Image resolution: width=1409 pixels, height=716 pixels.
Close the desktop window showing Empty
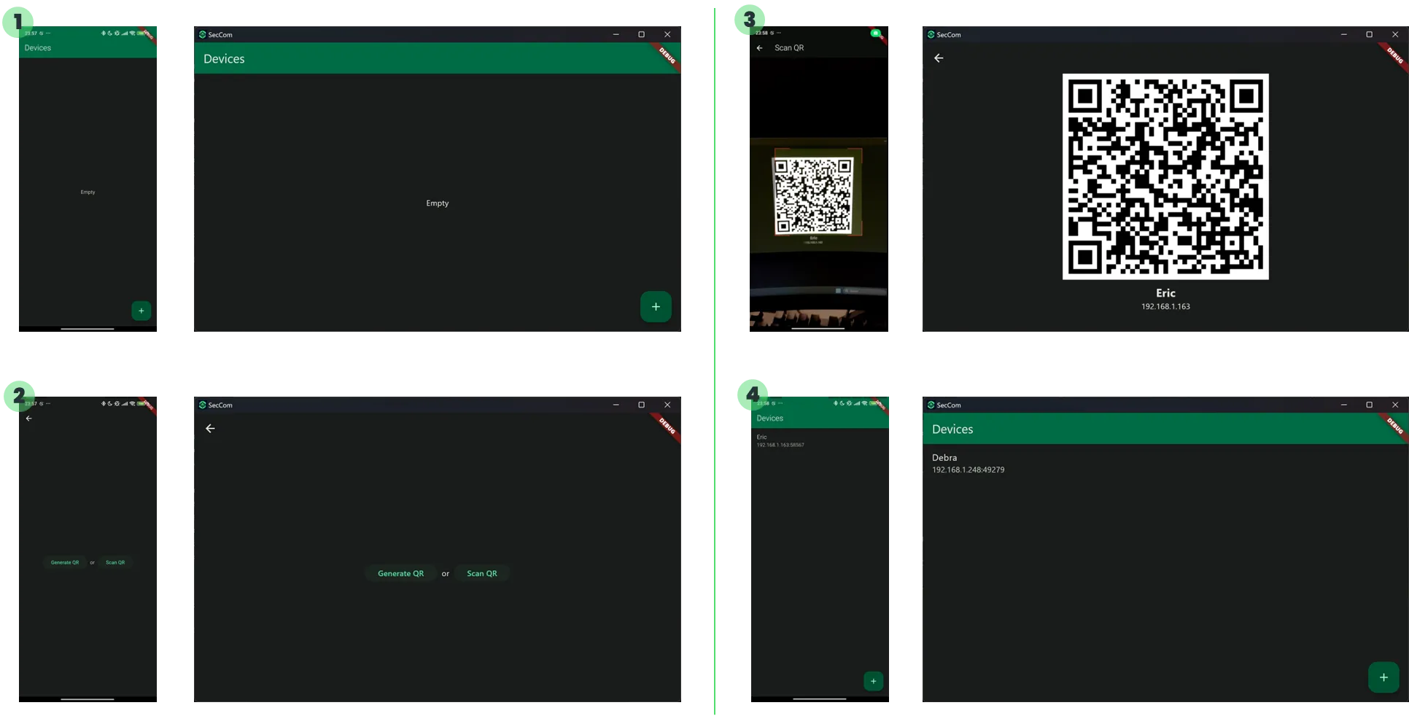(667, 34)
